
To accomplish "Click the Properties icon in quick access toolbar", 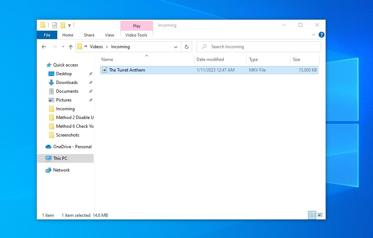I will [54, 25].
